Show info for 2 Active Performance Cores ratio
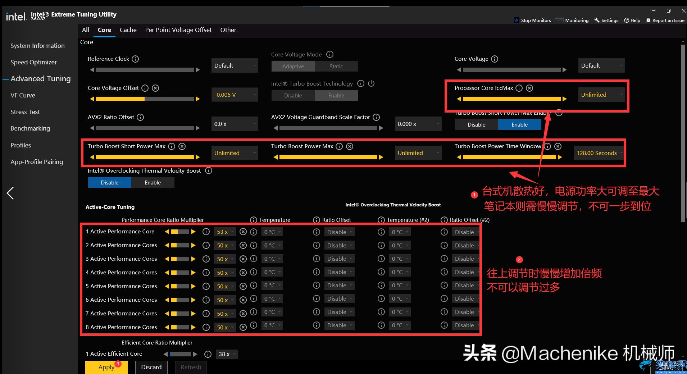 [206, 245]
